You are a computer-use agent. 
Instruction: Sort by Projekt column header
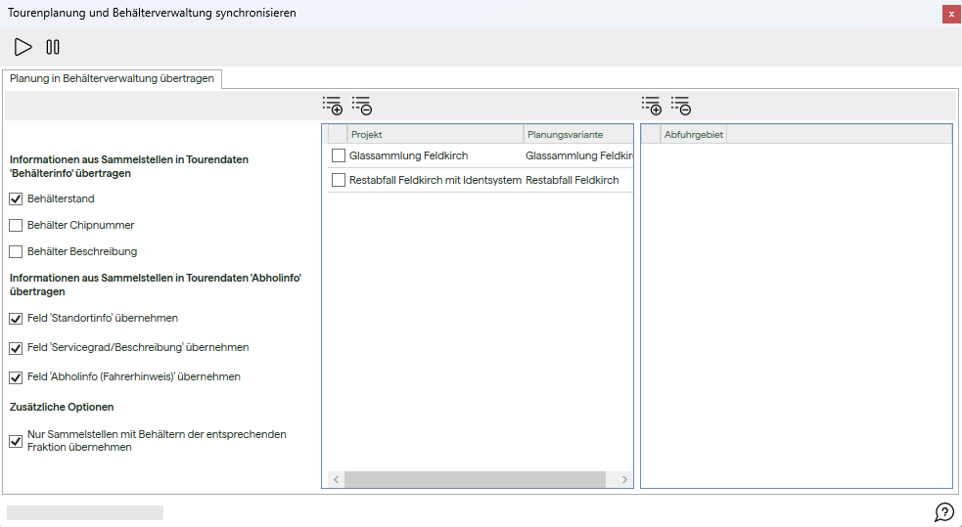[435, 134]
